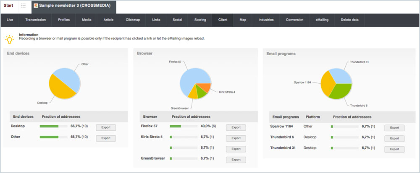
Task: Export Thunderbird 31 recipients
Action: pos(394,149)
